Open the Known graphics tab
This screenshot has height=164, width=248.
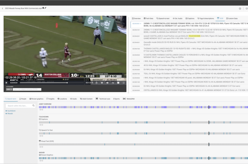36,99
